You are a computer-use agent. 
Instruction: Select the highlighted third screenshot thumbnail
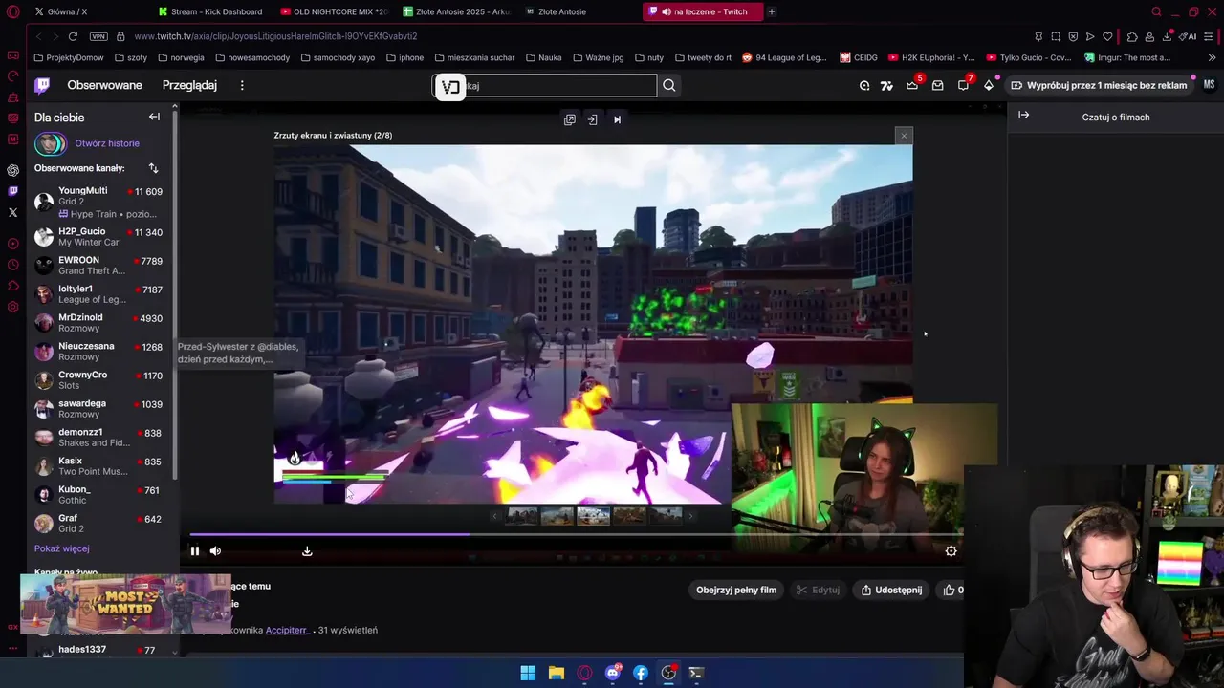click(x=593, y=516)
